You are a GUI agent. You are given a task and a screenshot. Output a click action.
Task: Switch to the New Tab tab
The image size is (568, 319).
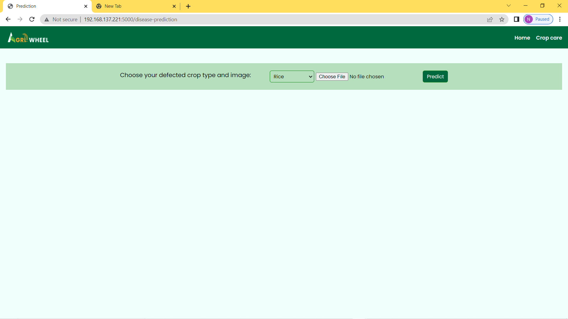coord(135,6)
